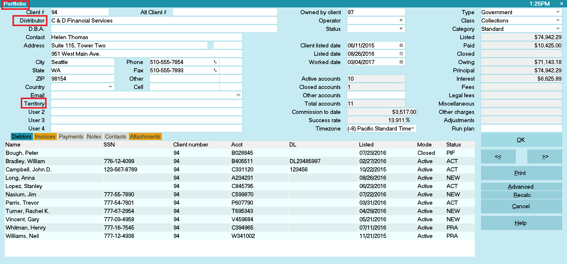The width and height of the screenshot is (567, 264).
Task: Click the Name column header
Action: pyautogui.click(x=13, y=144)
